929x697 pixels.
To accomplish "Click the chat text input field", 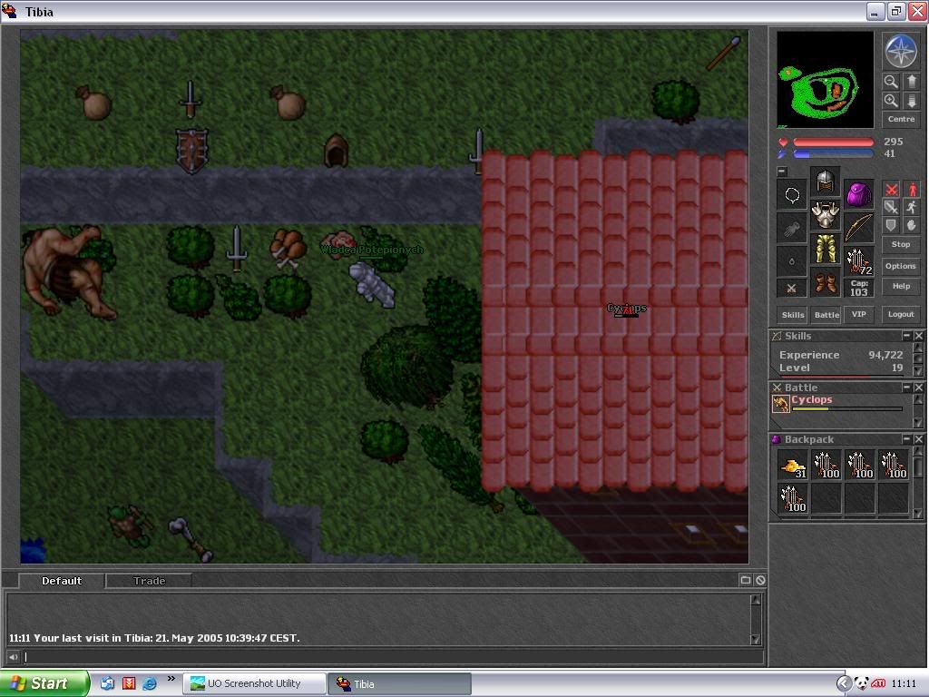I will click(x=392, y=657).
